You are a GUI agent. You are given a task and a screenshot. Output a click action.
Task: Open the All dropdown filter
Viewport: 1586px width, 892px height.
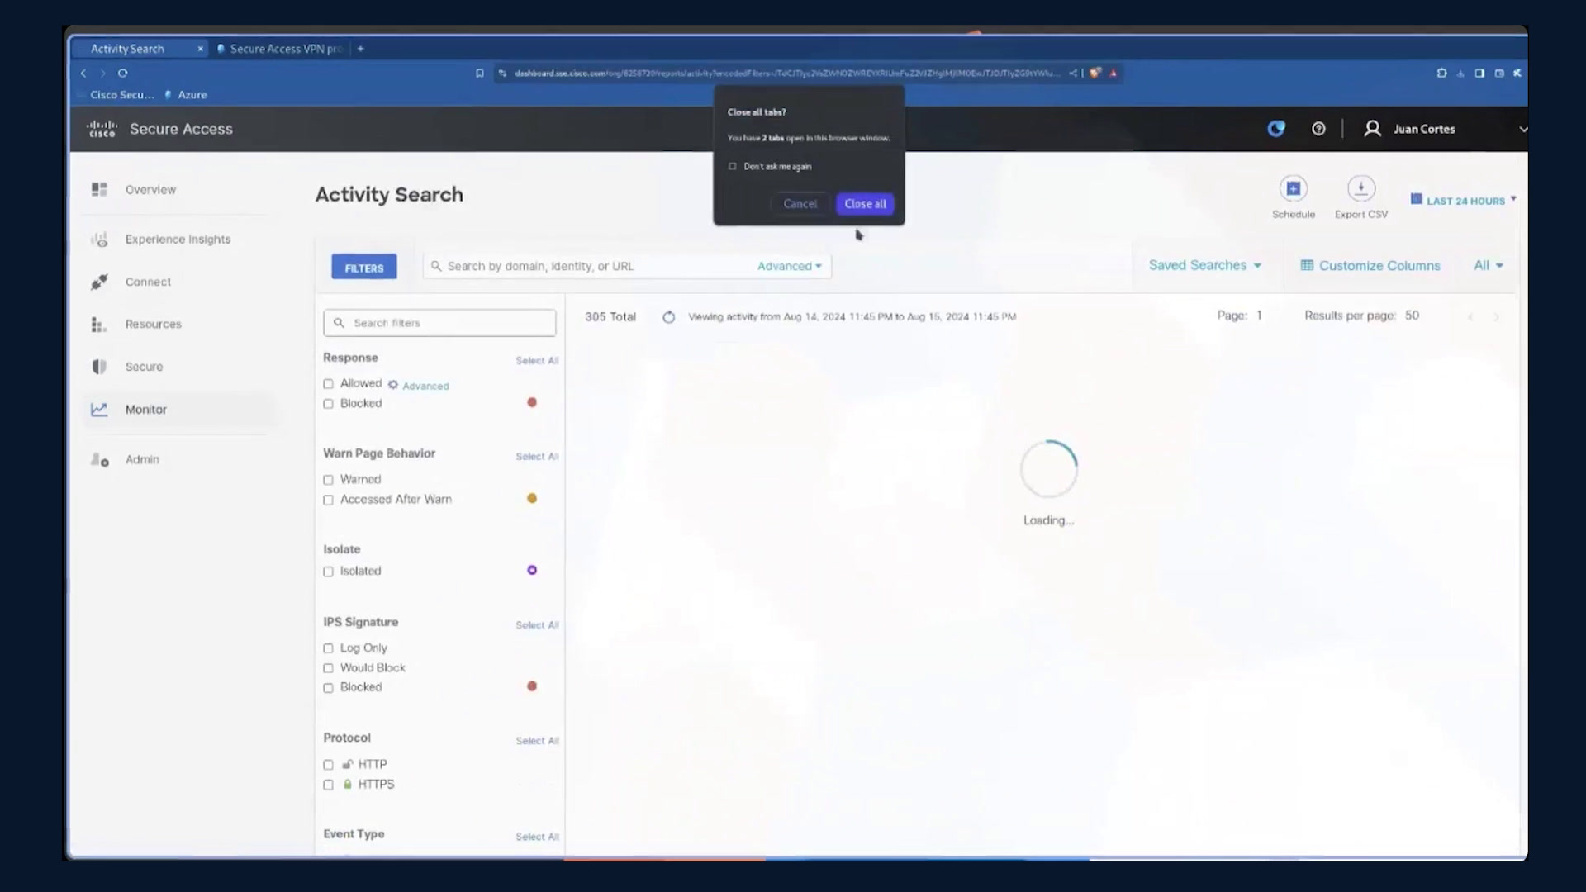pos(1489,265)
